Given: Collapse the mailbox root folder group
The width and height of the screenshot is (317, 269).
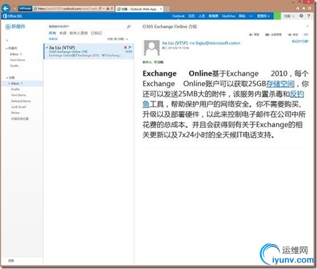Looking at the screenshot, I should [x=7, y=78].
